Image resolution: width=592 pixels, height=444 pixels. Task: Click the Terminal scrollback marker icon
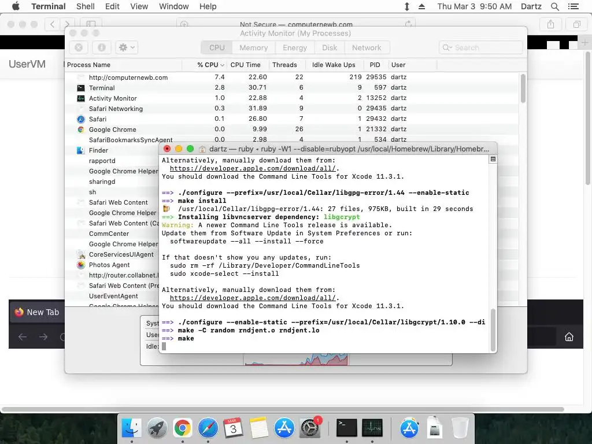(x=493, y=160)
